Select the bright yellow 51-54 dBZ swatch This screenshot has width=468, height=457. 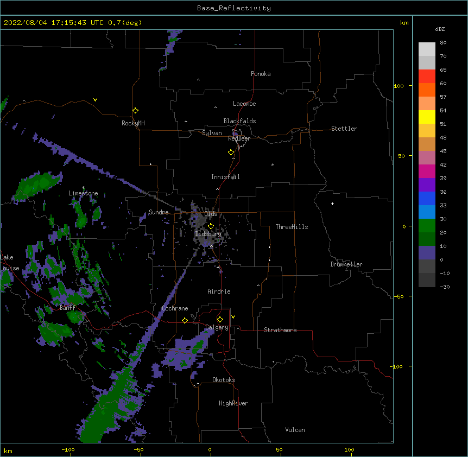point(427,117)
